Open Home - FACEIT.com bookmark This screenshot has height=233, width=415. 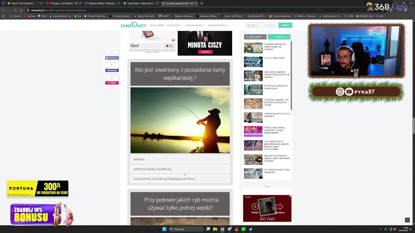[231, 16]
